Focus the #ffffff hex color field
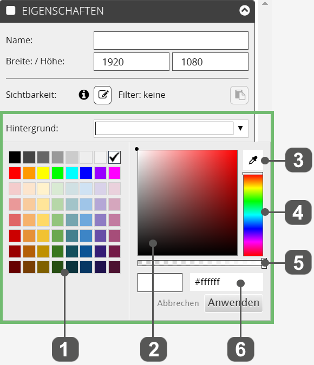This screenshot has height=365, width=314. click(x=226, y=282)
